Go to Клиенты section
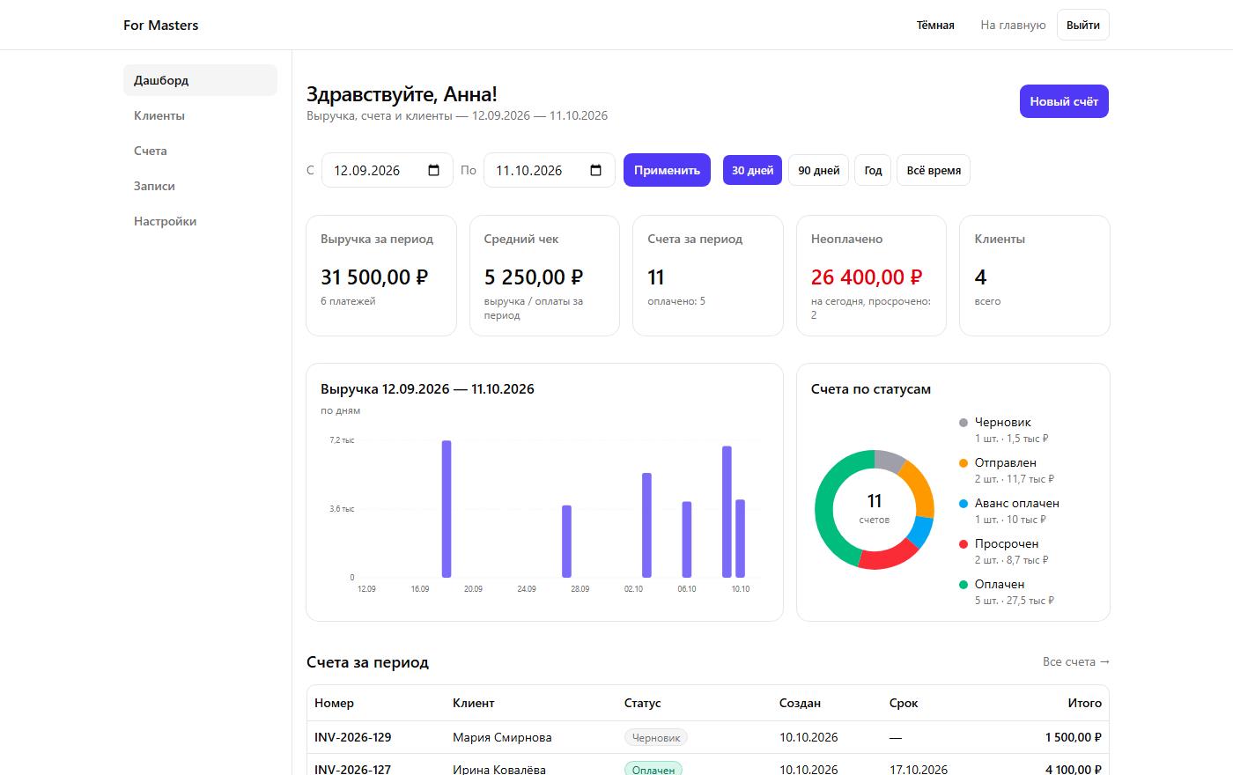 (200, 115)
